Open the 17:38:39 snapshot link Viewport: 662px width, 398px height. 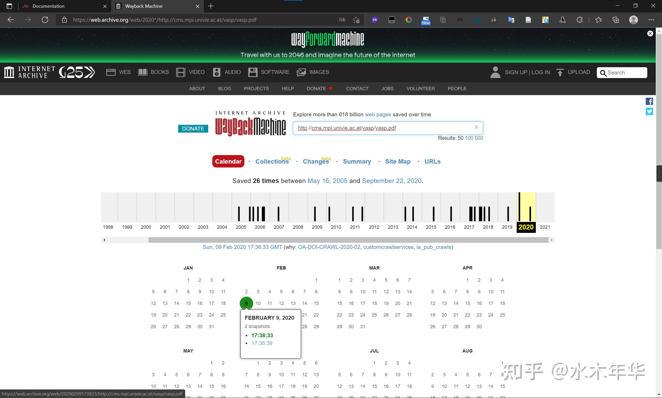coord(262,343)
